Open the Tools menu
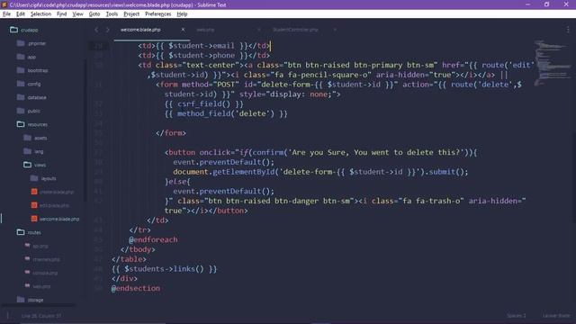Screen dimensions: 576x324 point(112,14)
